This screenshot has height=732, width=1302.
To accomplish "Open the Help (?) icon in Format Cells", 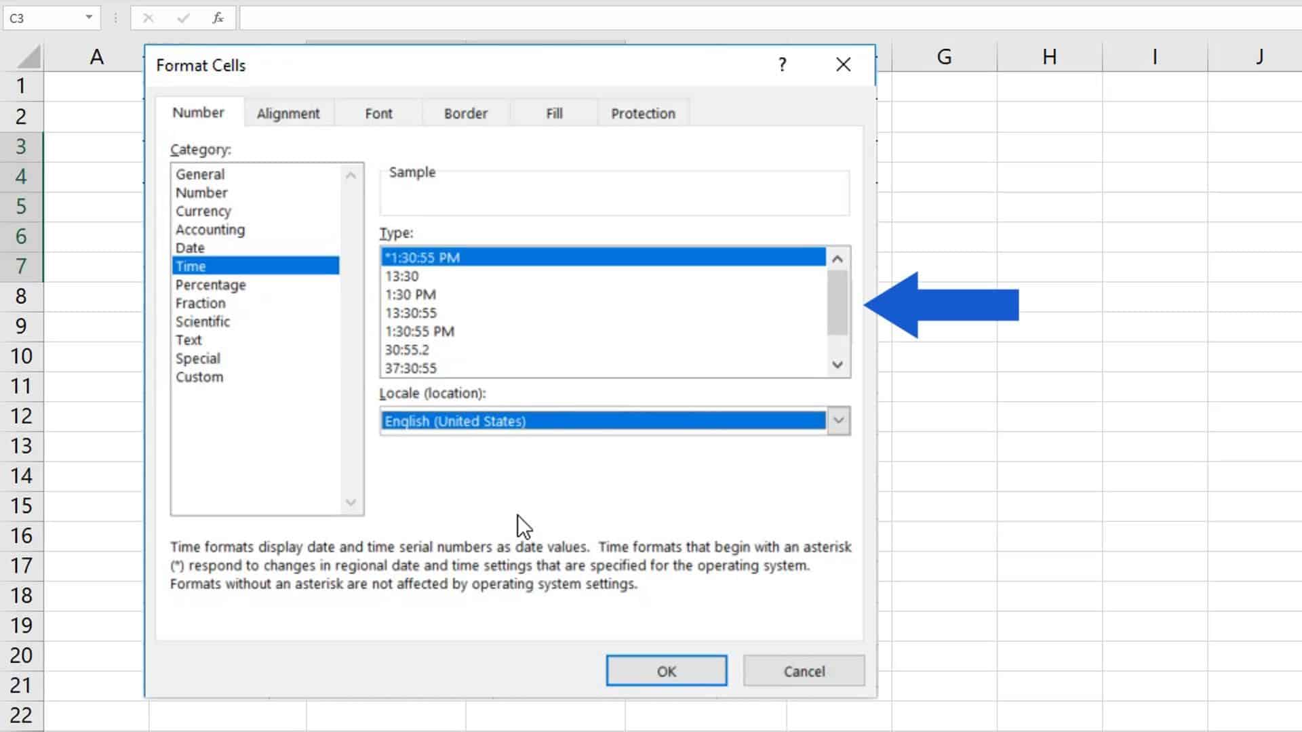I will point(782,64).
